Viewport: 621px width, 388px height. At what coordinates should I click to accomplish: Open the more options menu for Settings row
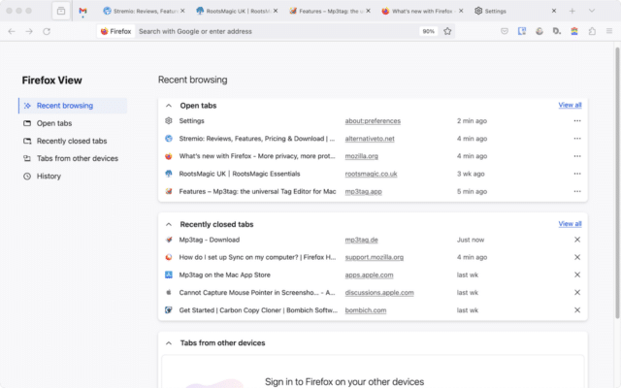(577, 120)
